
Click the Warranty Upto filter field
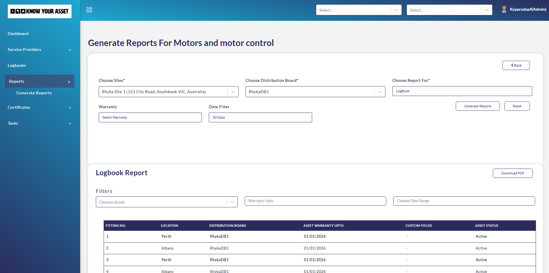coord(315,201)
